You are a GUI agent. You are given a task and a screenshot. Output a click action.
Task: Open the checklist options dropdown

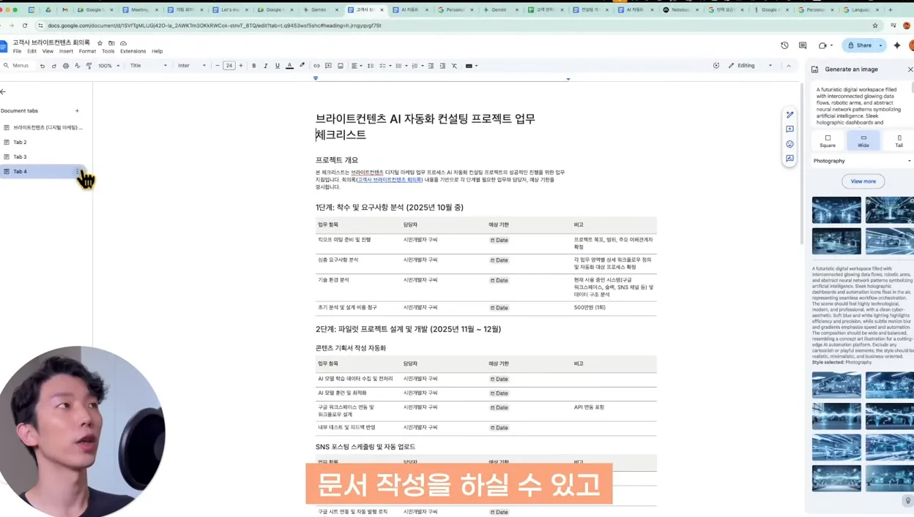(385, 66)
